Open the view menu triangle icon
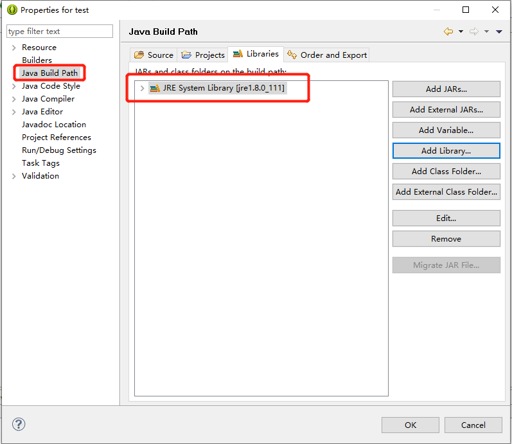Image resolution: width=512 pixels, height=444 pixels. click(499, 31)
